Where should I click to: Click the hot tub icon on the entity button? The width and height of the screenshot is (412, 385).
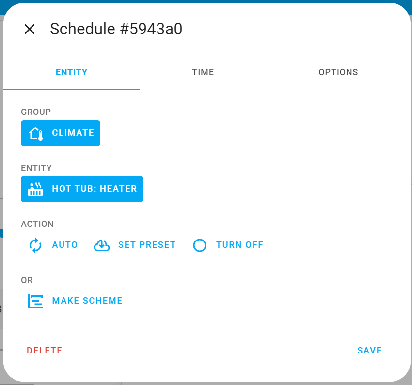[x=36, y=189]
